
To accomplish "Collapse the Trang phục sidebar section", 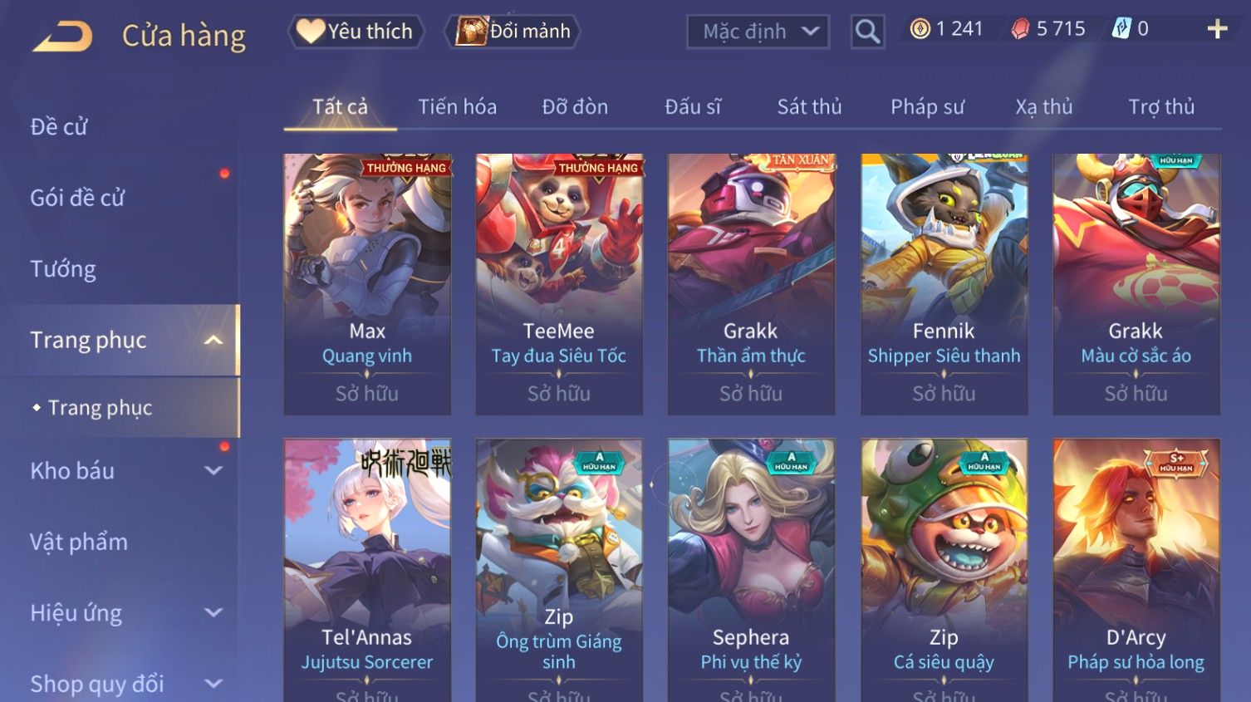I will pyautogui.click(x=213, y=340).
